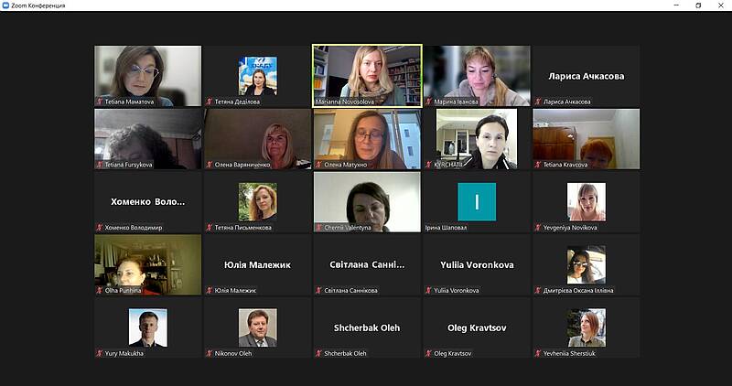Click muted mic icon beside Oleg Kravtsov label
Image resolution: width=732 pixels, height=386 pixels.
[x=428, y=353]
